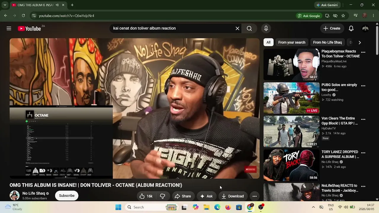The image size is (379, 213).
Task: Go to YouTube home via logo
Action: (x=29, y=28)
